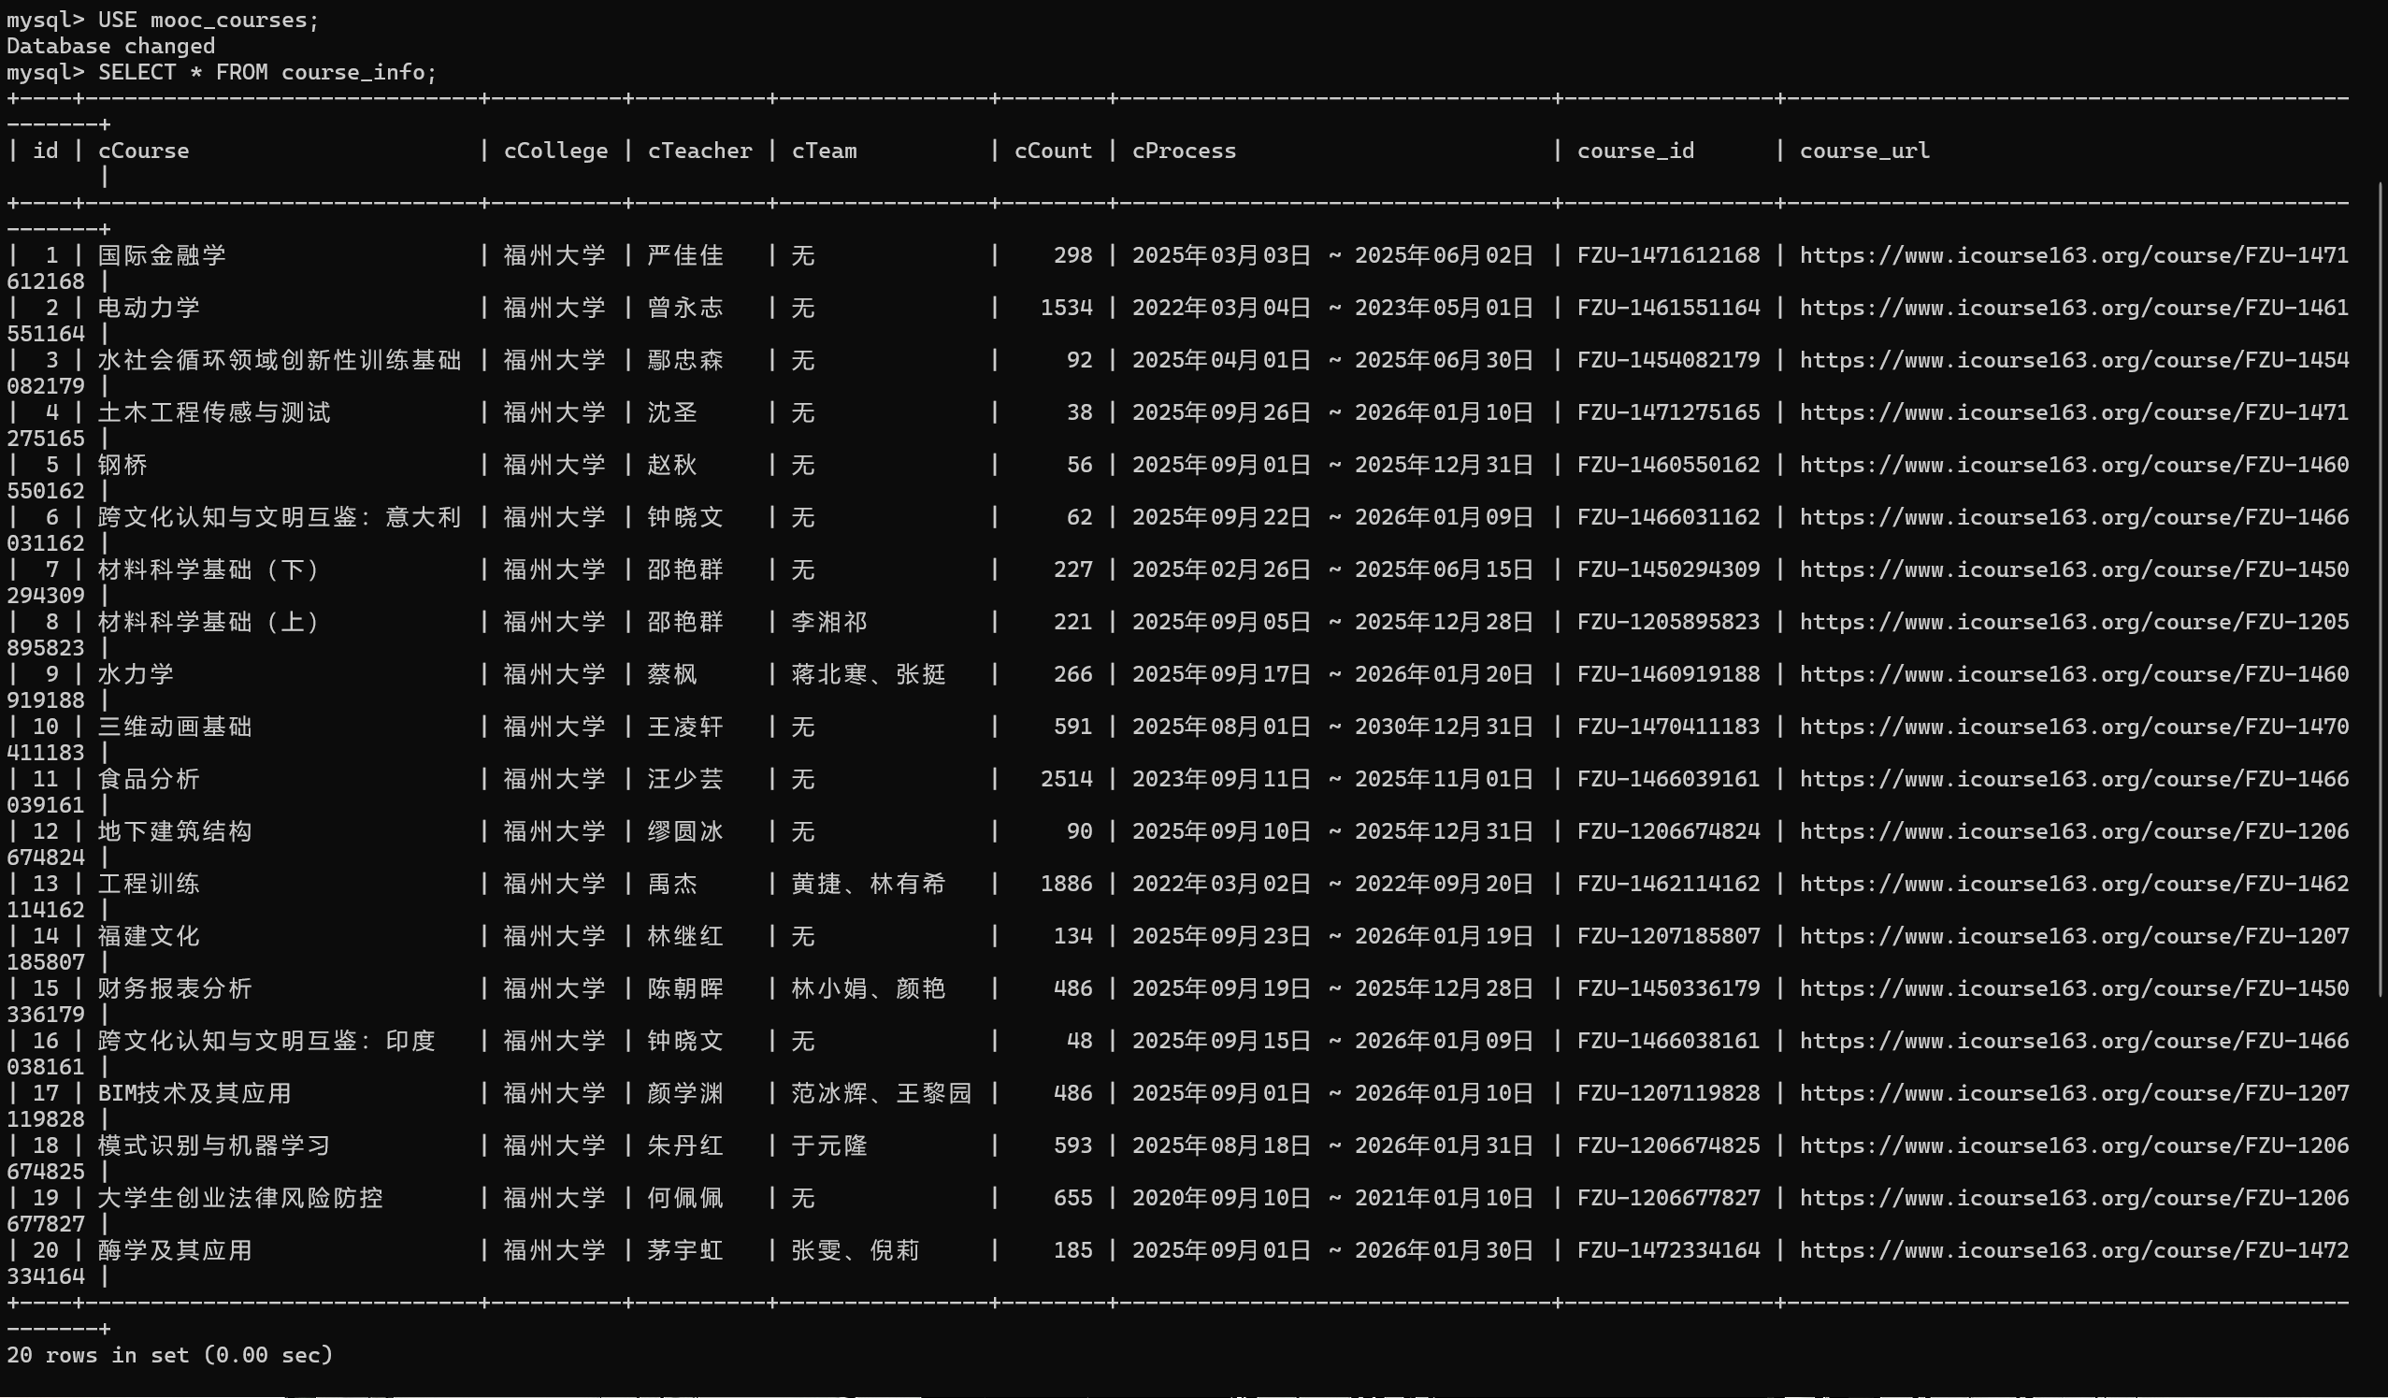Click the course URL for 国际金融学
2388x1398 pixels.
[x=2073, y=256]
